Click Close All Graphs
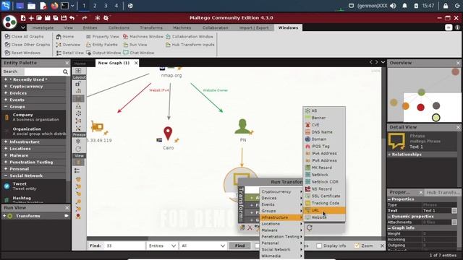 (24, 37)
